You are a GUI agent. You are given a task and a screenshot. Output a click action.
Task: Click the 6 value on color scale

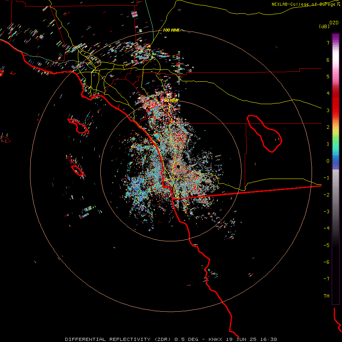pyautogui.click(x=328, y=60)
